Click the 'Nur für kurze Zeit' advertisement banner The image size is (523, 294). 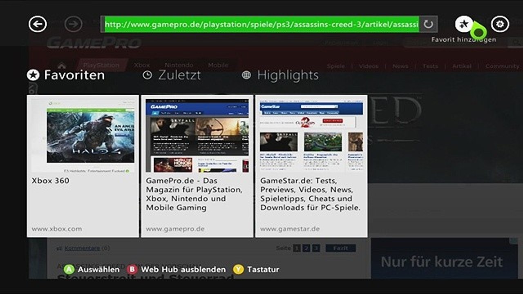(x=445, y=259)
